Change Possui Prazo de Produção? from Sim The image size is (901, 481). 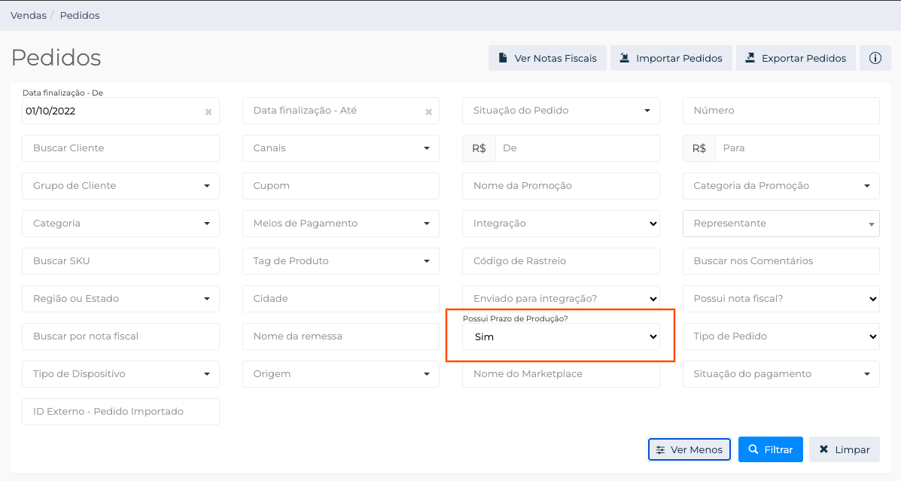561,336
